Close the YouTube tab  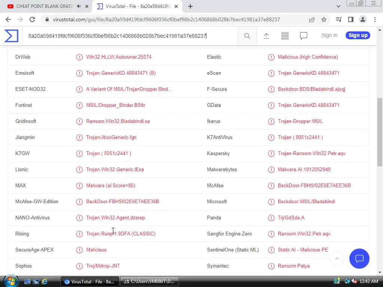click(x=87, y=6)
